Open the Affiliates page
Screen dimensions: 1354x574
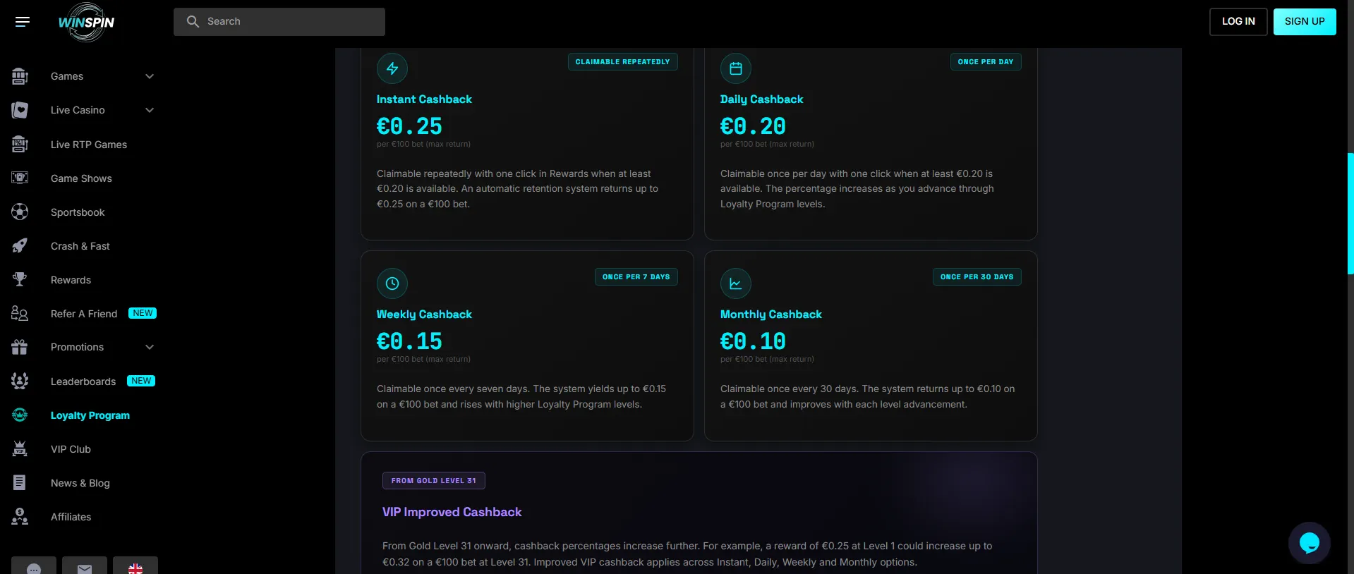tap(71, 517)
